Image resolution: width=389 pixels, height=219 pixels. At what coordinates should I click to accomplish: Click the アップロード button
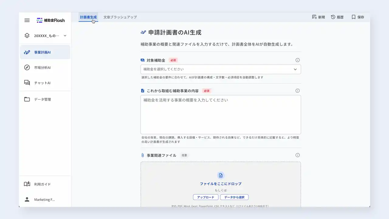pos(205,197)
